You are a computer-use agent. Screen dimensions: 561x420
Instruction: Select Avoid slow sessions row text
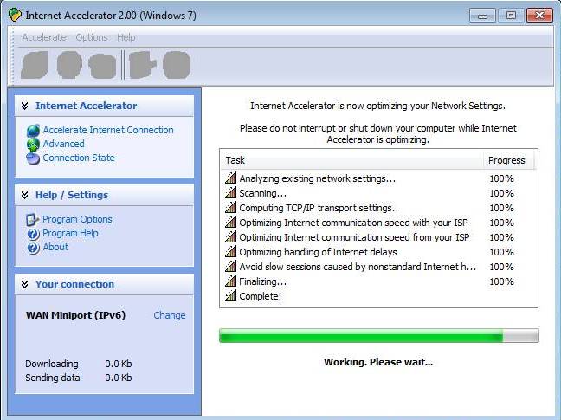click(x=358, y=267)
